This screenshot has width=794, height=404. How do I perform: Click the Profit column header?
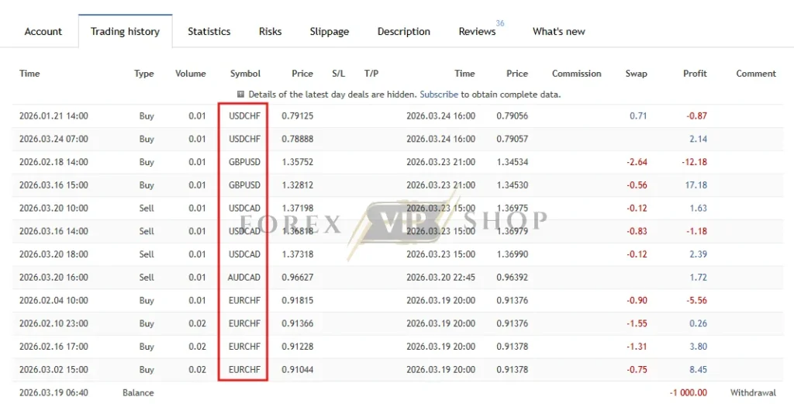click(x=695, y=74)
